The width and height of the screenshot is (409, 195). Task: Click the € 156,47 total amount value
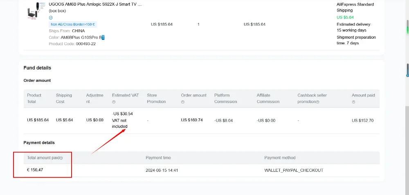[x=35, y=170]
